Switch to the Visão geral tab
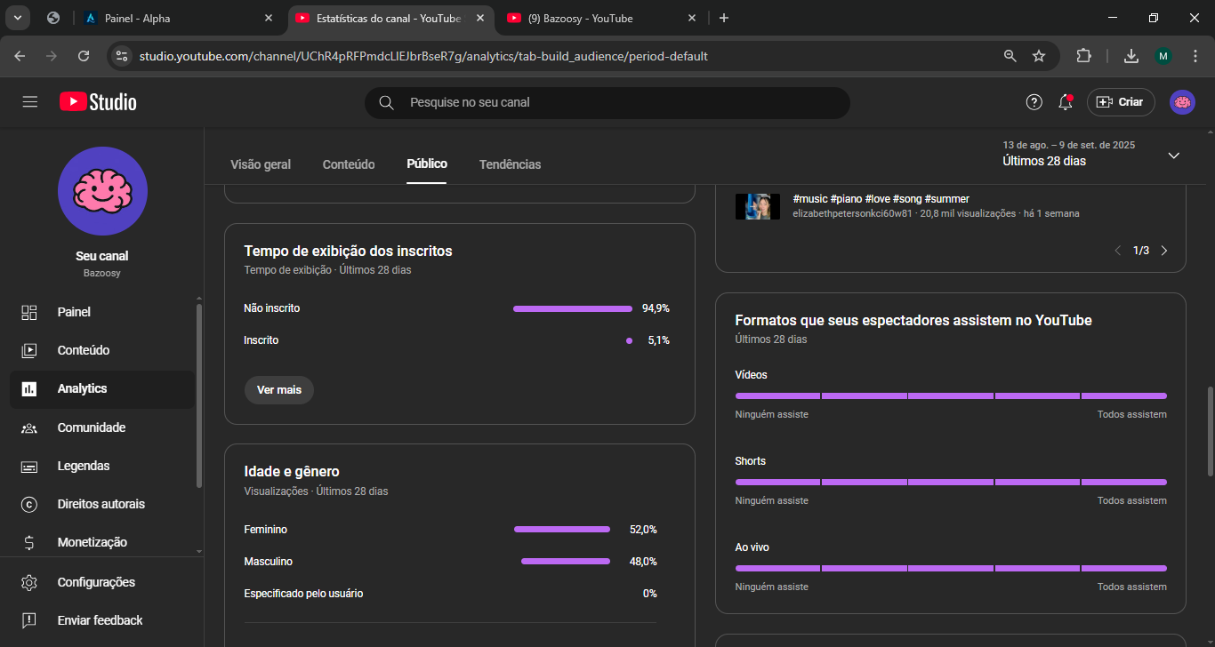Image resolution: width=1215 pixels, height=647 pixels. pos(261,164)
